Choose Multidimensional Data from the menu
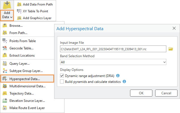The image size is (180, 113). click(27, 86)
